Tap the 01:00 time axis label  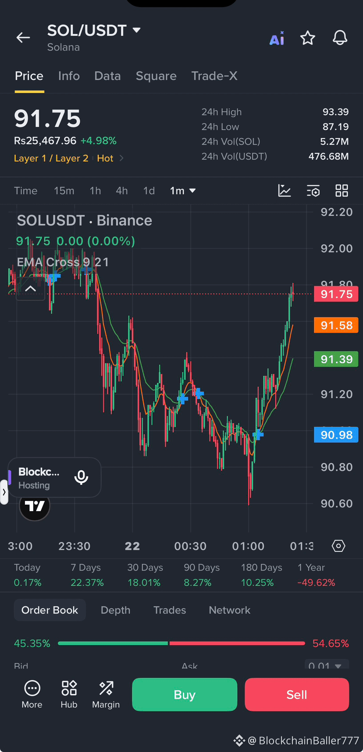coord(248,546)
